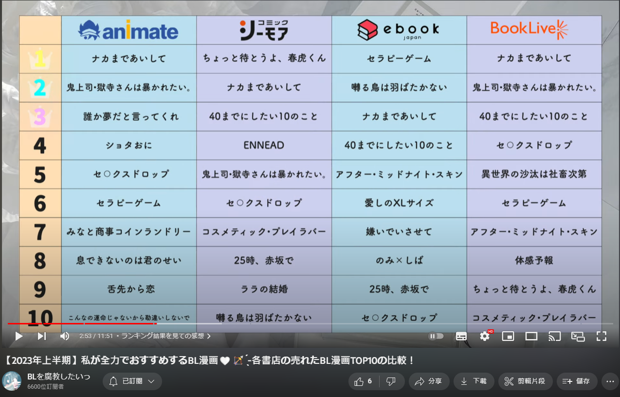Click the BookLive logo
This screenshot has height=397, width=620.
click(529, 30)
